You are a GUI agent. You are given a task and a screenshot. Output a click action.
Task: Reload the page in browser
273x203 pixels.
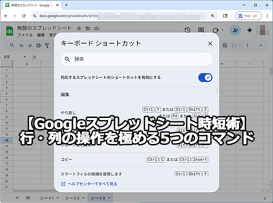(x=24, y=16)
